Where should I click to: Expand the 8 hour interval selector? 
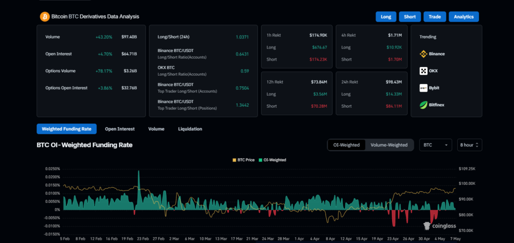point(470,145)
